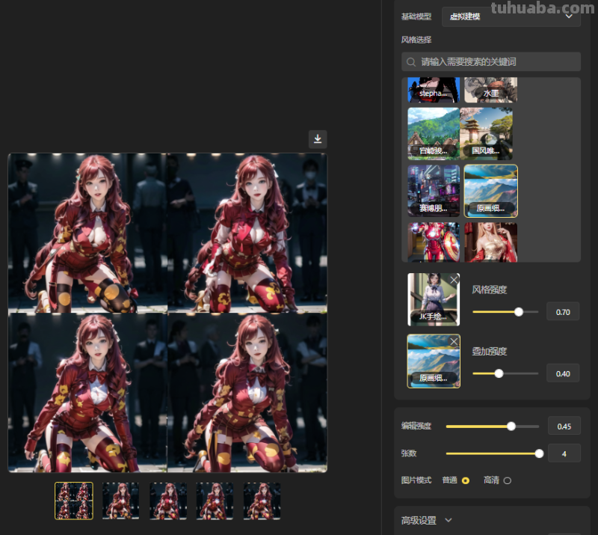This screenshot has width=598, height=535.
Task: Open the fourth result thumbnail
Action: [215, 501]
